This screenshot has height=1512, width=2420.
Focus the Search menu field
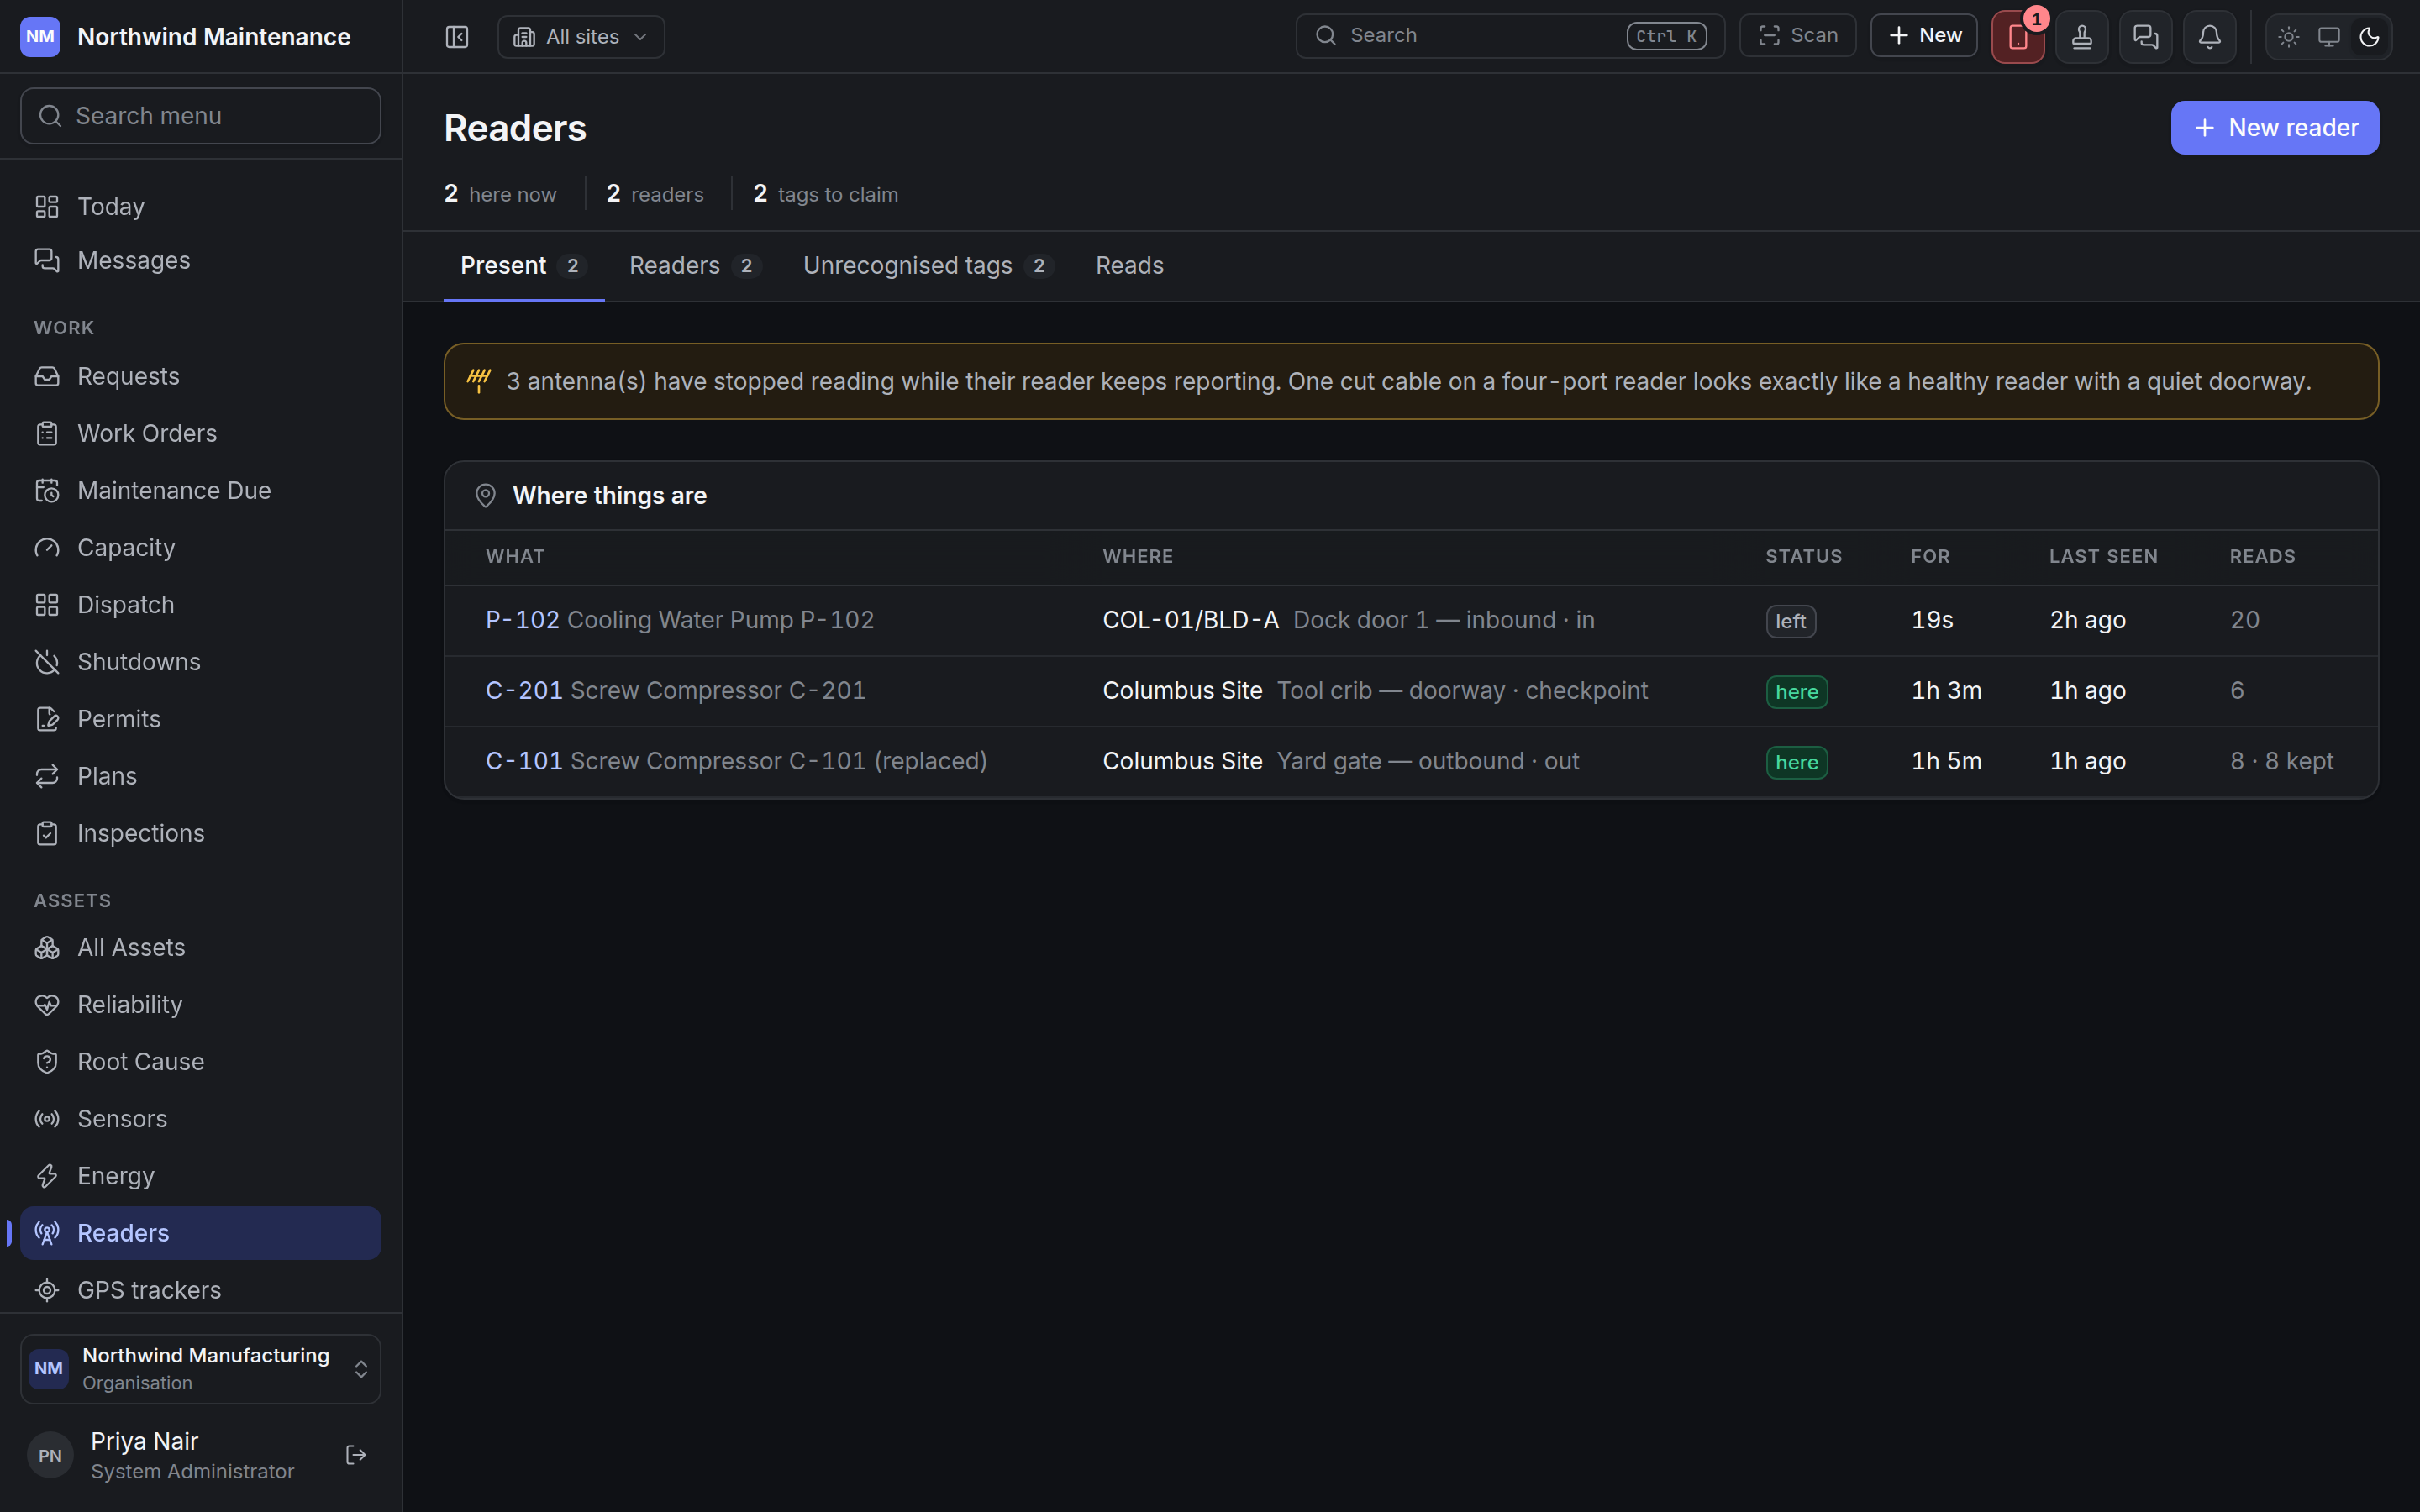[201, 116]
